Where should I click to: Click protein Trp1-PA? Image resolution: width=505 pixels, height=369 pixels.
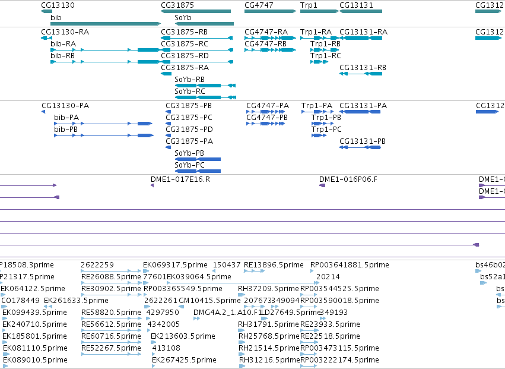317,106
